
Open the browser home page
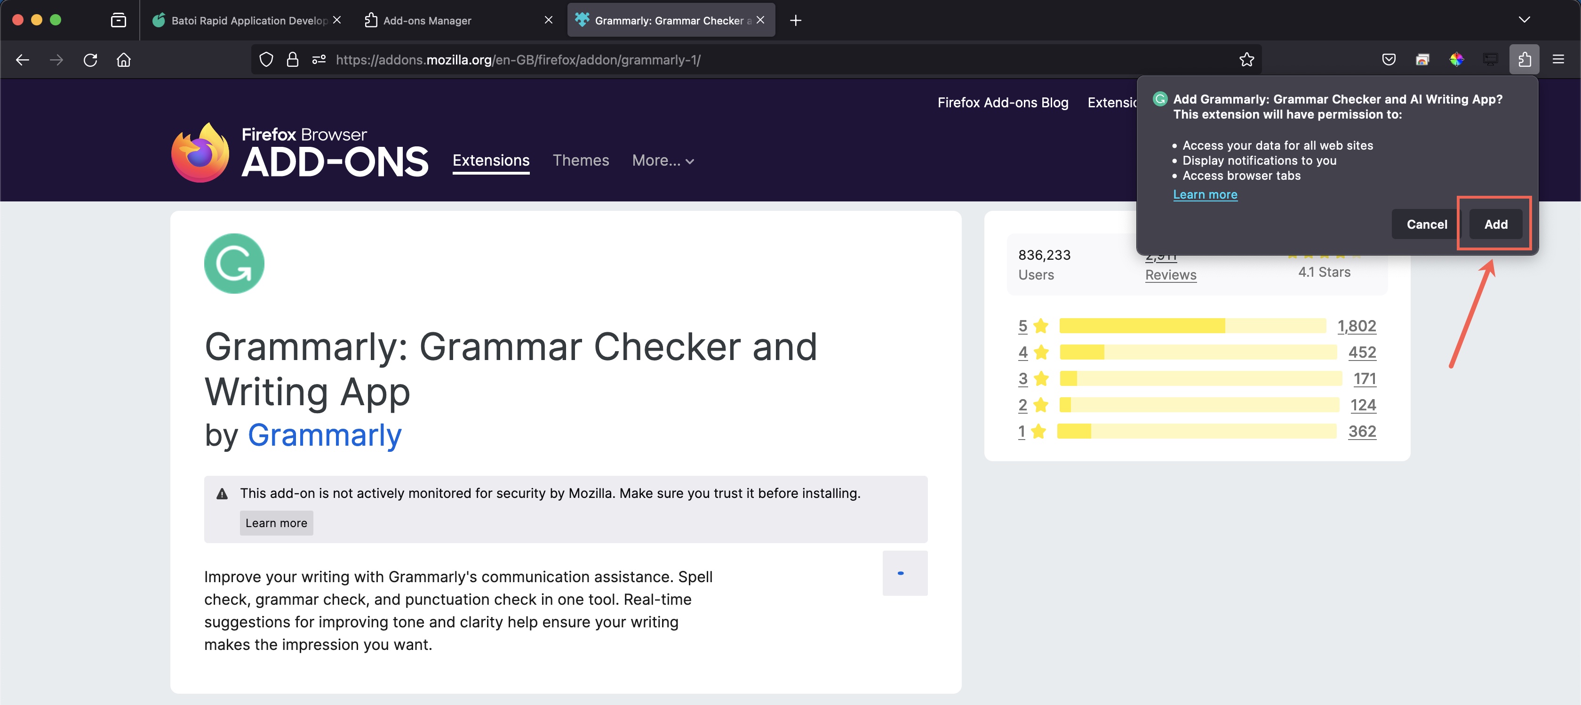(x=124, y=60)
